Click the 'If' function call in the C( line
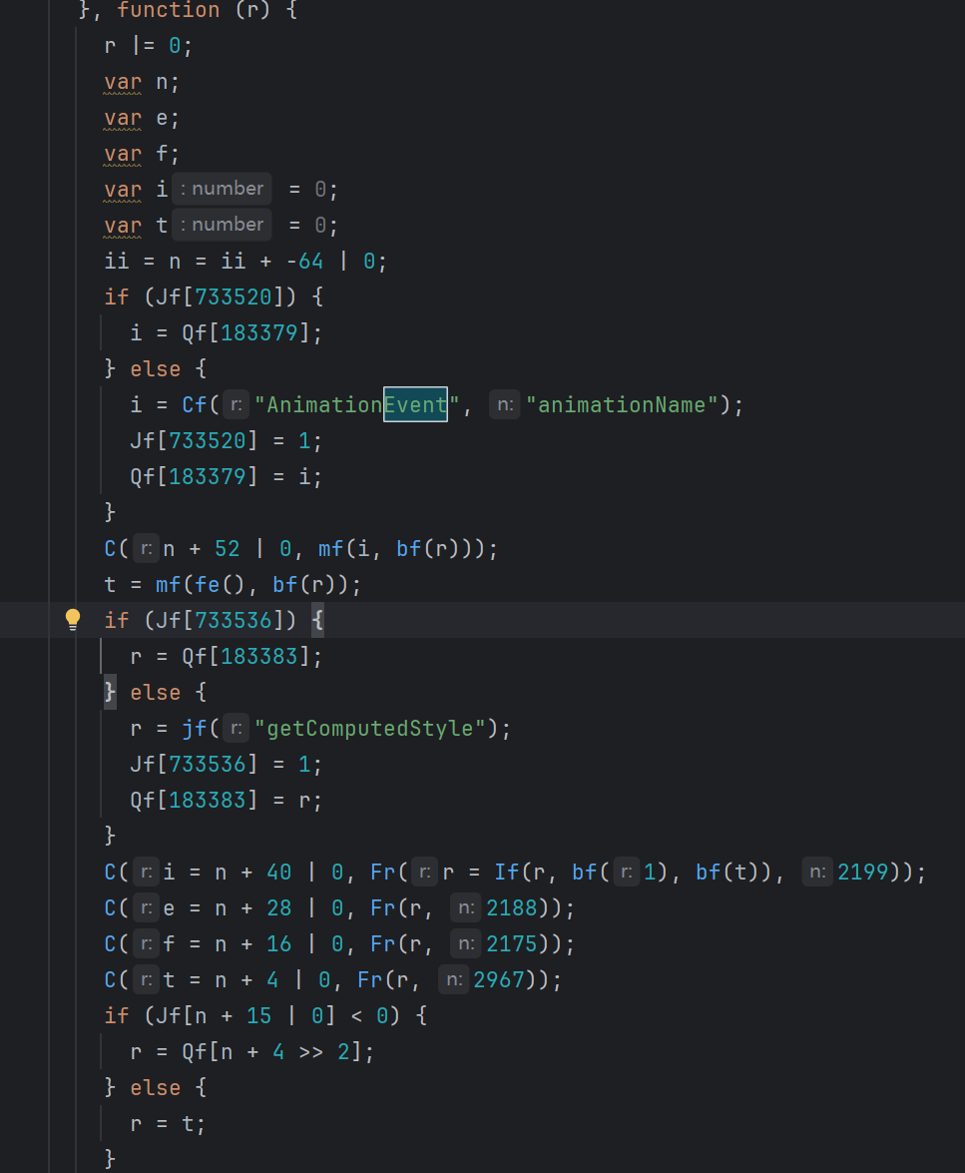The image size is (965, 1173). (x=506, y=872)
